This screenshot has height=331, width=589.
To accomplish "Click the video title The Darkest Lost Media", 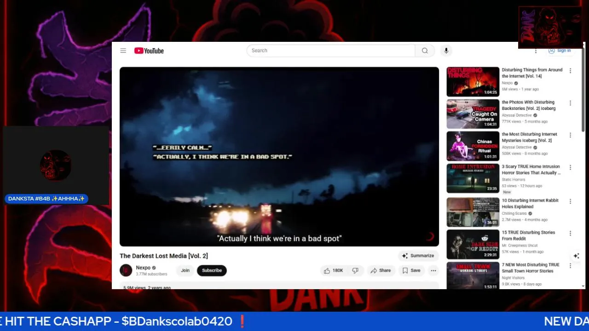I will point(164,256).
